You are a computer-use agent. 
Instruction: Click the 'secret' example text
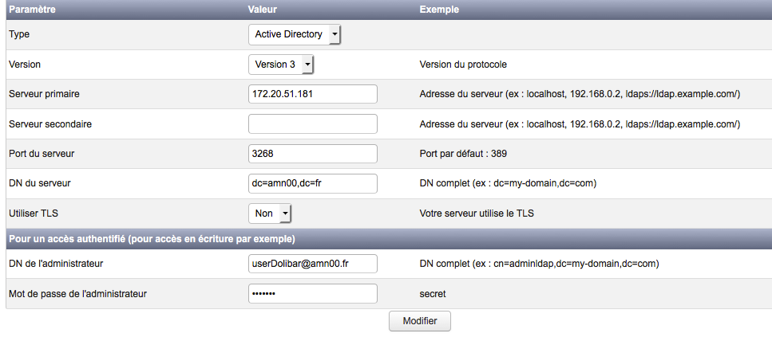point(433,294)
